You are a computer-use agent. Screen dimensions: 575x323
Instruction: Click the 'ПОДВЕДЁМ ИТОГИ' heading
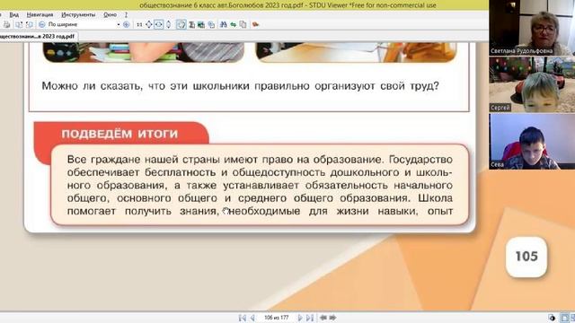tap(119, 134)
